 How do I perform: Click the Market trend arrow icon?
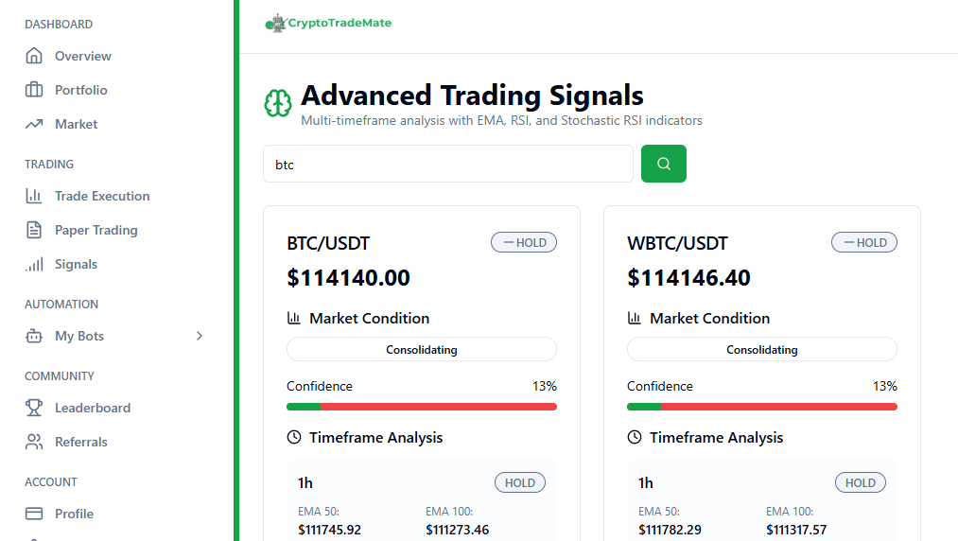pos(34,124)
